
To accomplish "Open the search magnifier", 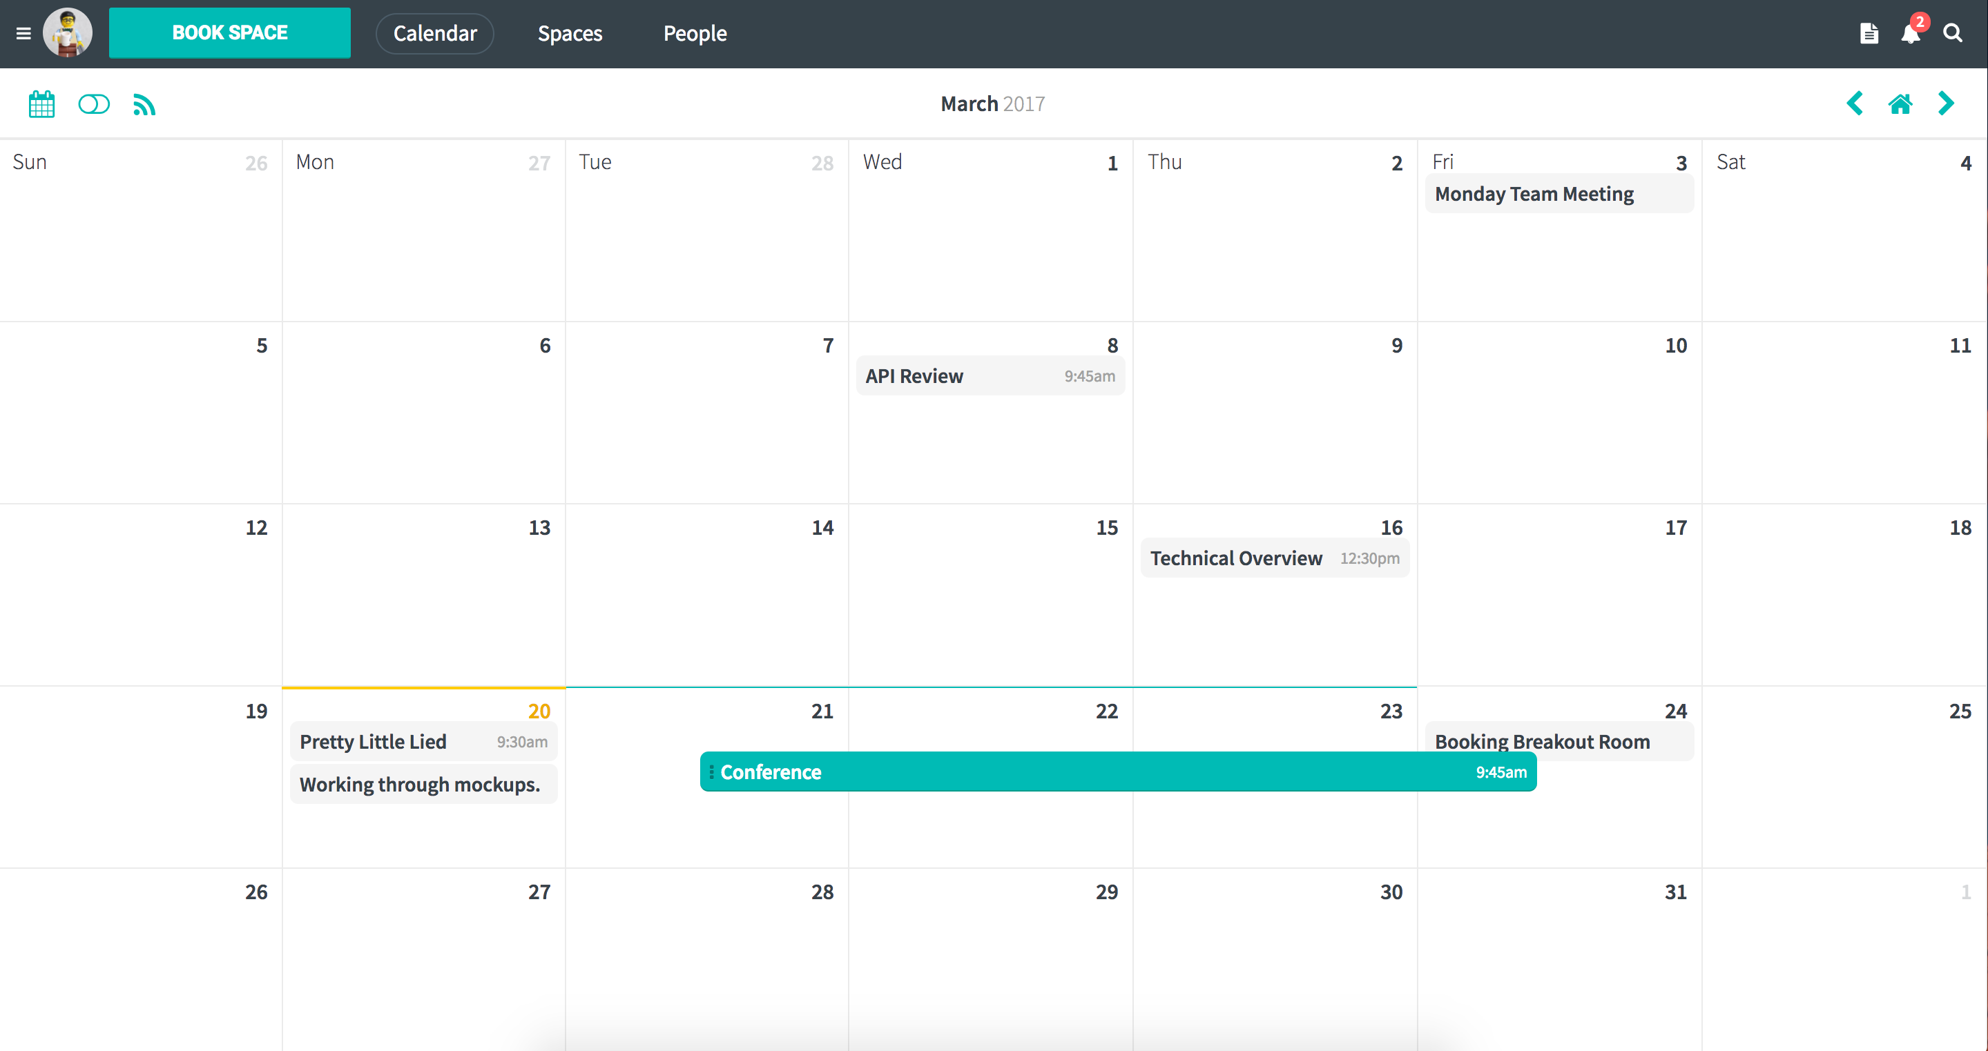I will pos(1953,33).
